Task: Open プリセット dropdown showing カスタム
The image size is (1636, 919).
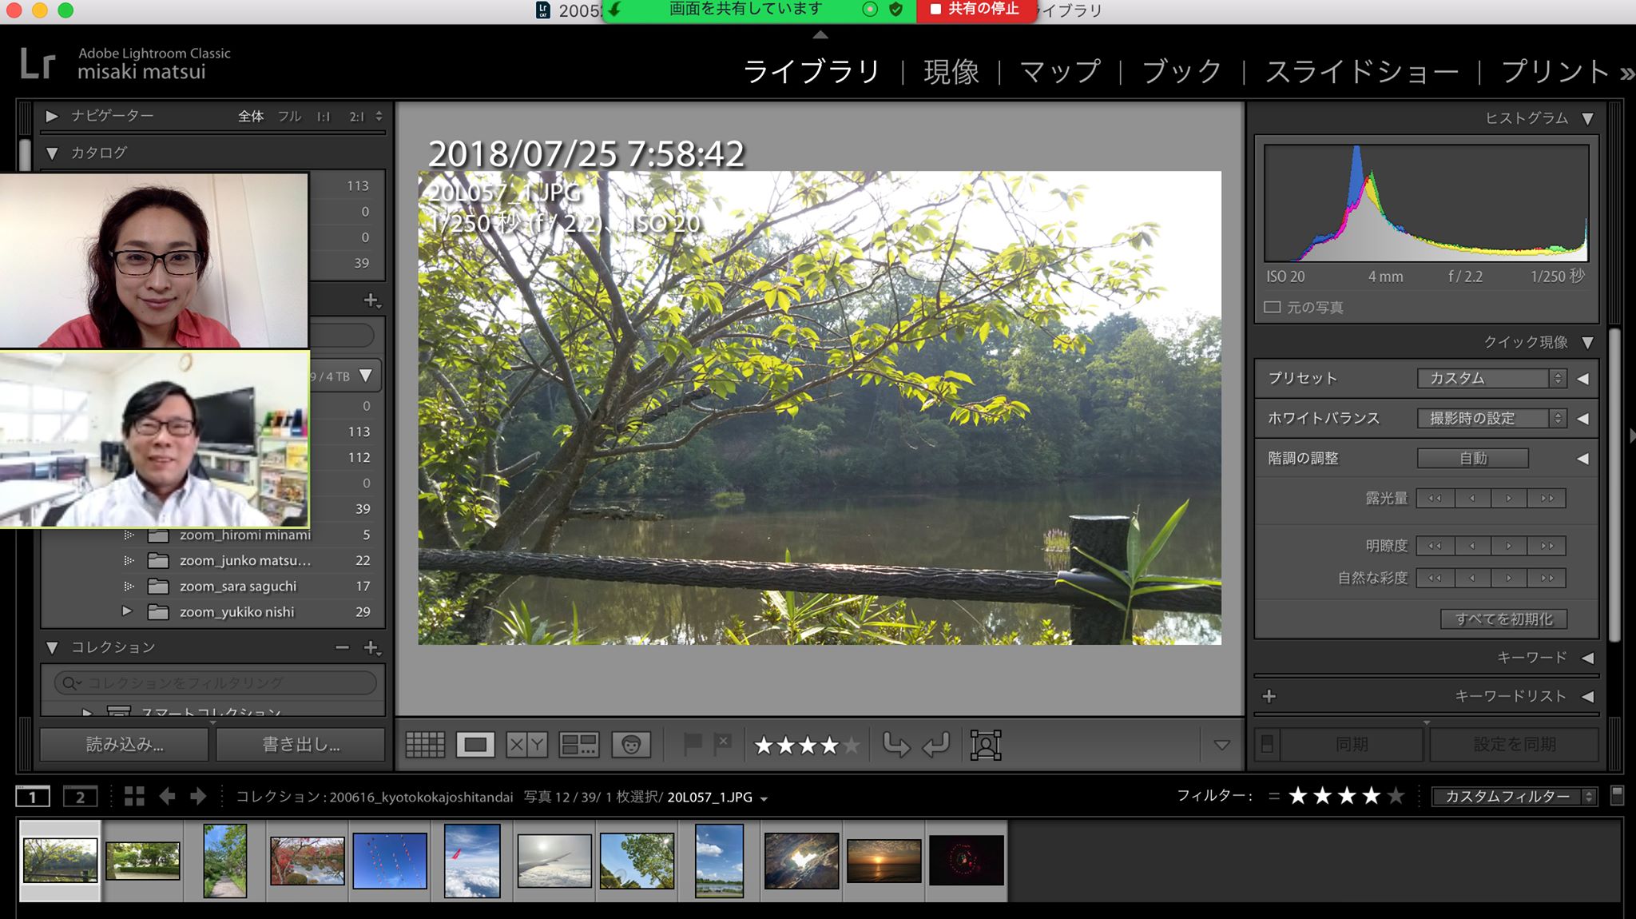Action: 1491,378
